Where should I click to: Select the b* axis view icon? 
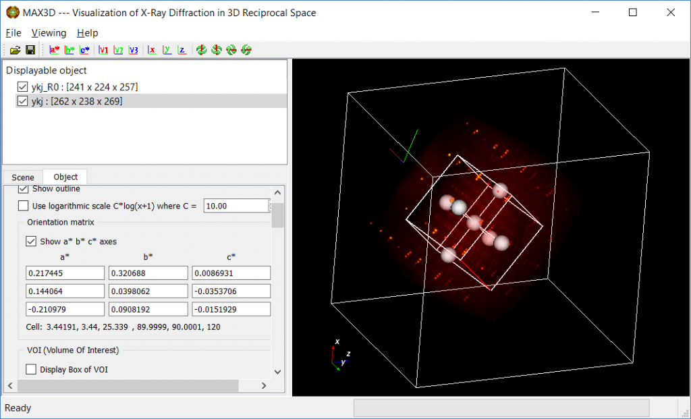(70, 49)
